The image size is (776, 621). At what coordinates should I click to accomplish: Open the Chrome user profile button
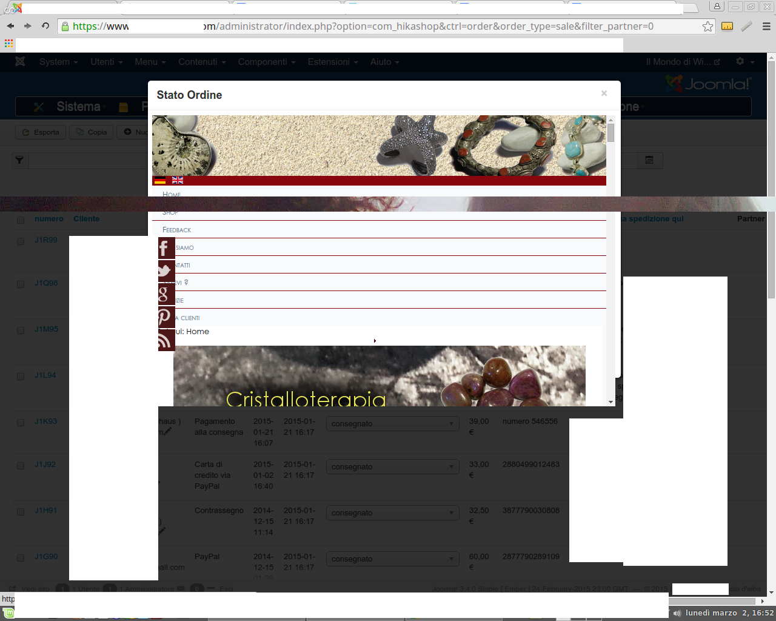click(x=717, y=7)
